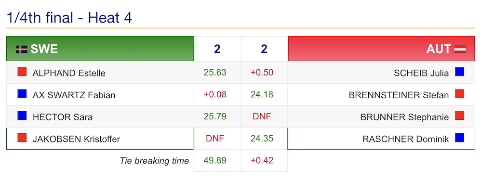Click blue course square beside AX SWARTZ Fabian
The image size is (482, 179).
22,94
